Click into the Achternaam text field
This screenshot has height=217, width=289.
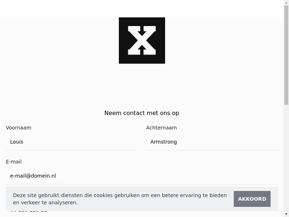coord(212,142)
